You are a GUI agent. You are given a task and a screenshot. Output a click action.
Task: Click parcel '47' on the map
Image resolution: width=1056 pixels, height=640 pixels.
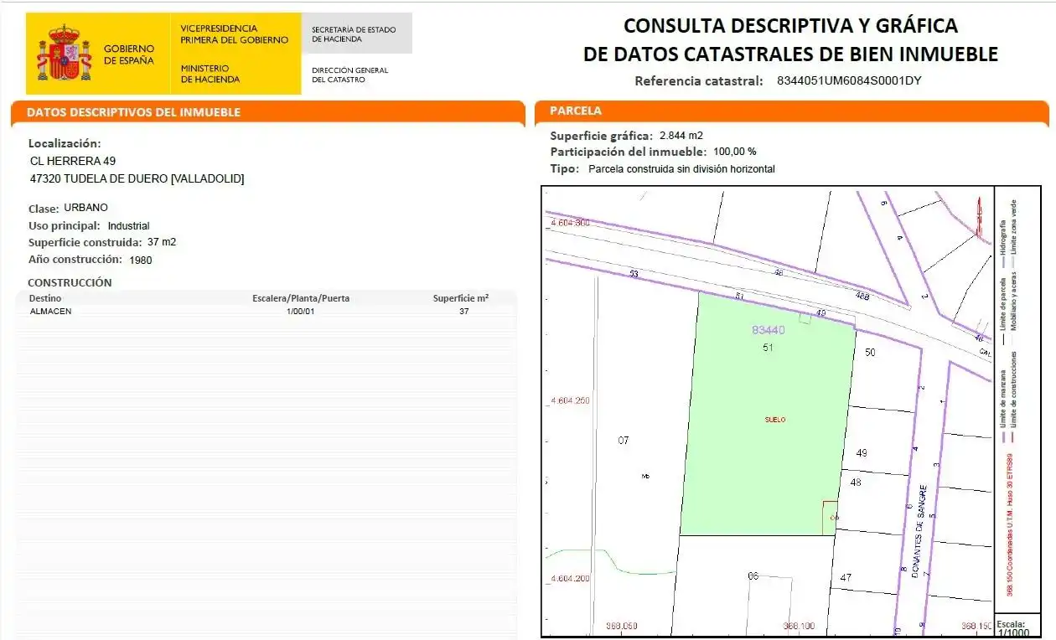tap(846, 577)
